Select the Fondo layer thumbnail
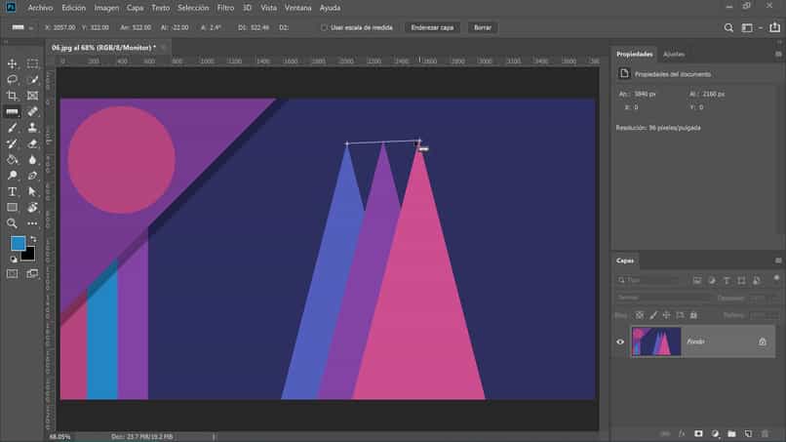Image resolution: width=786 pixels, height=442 pixels. tap(656, 342)
